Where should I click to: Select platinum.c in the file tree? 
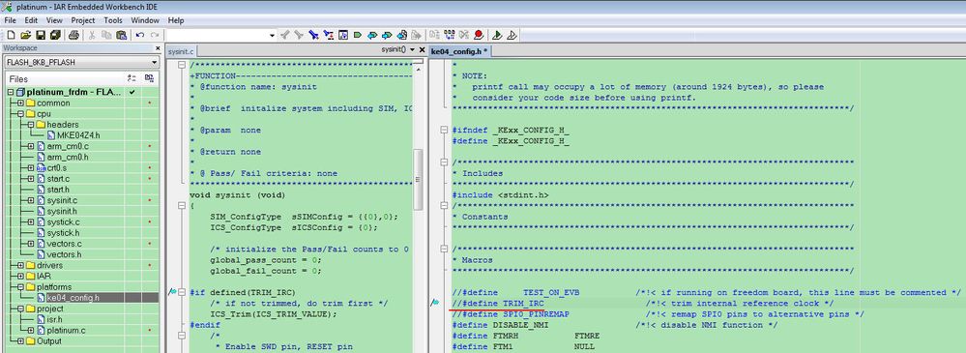tap(66, 330)
